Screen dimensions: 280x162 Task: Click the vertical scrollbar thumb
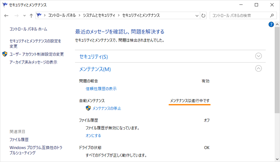coord(277,70)
